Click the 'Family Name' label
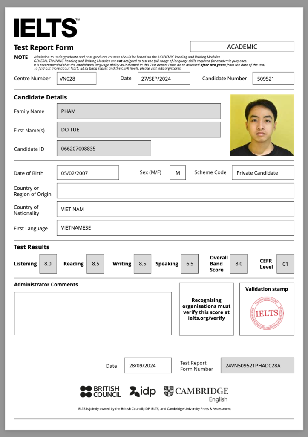This screenshot has height=437, width=308. (29, 111)
